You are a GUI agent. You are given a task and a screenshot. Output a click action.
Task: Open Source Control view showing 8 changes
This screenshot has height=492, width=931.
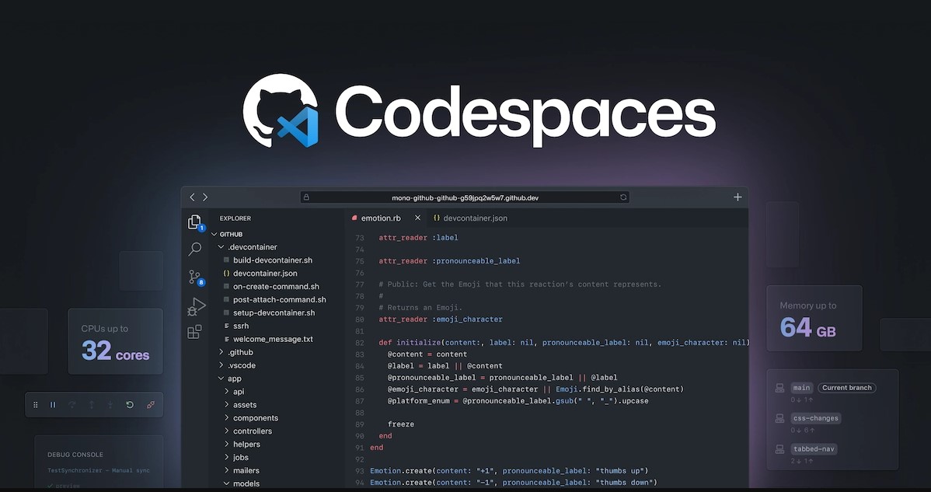point(194,277)
